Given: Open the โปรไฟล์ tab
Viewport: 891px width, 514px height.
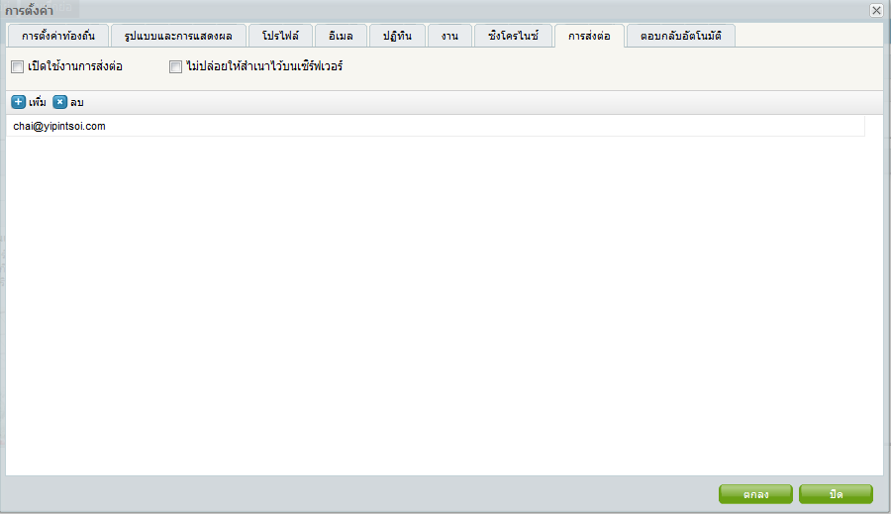Looking at the screenshot, I should click(281, 36).
